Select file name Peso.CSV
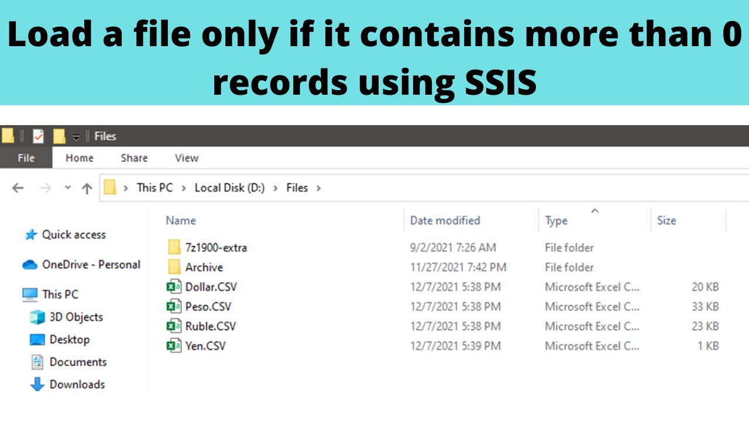The height and width of the screenshot is (421, 749). tap(208, 306)
